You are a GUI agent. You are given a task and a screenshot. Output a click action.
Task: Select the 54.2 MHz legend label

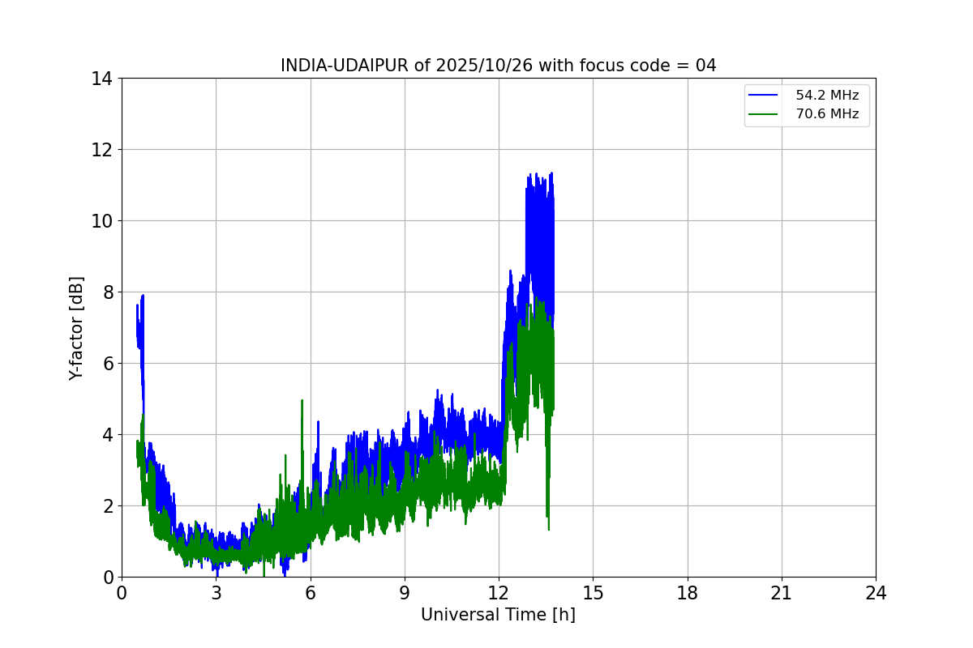(x=827, y=96)
